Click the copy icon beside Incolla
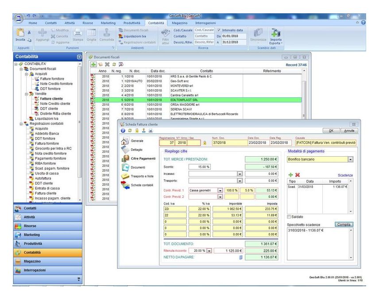Screen dimensions: 379x300 coord(29,40)
